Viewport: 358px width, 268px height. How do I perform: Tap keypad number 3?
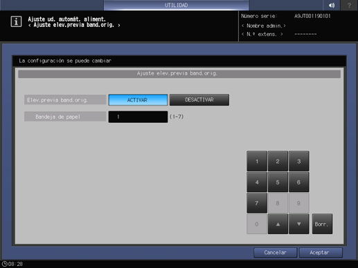299,161
